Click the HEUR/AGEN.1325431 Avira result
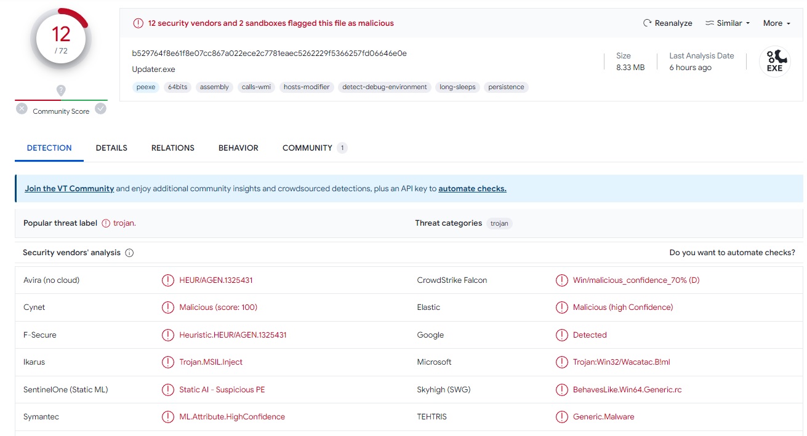This screenshot has width=807, height=436. 216,280
